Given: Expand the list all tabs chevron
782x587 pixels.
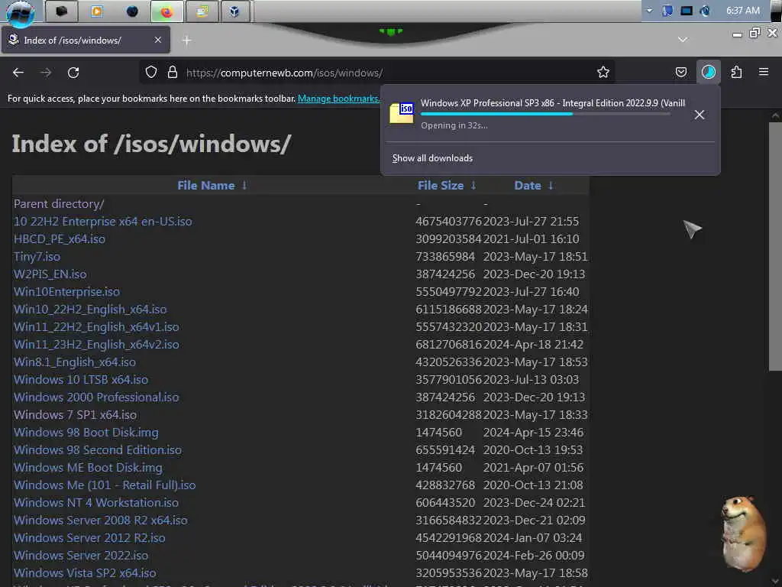Looking at the screenshot, I should [x=683, y=40].
